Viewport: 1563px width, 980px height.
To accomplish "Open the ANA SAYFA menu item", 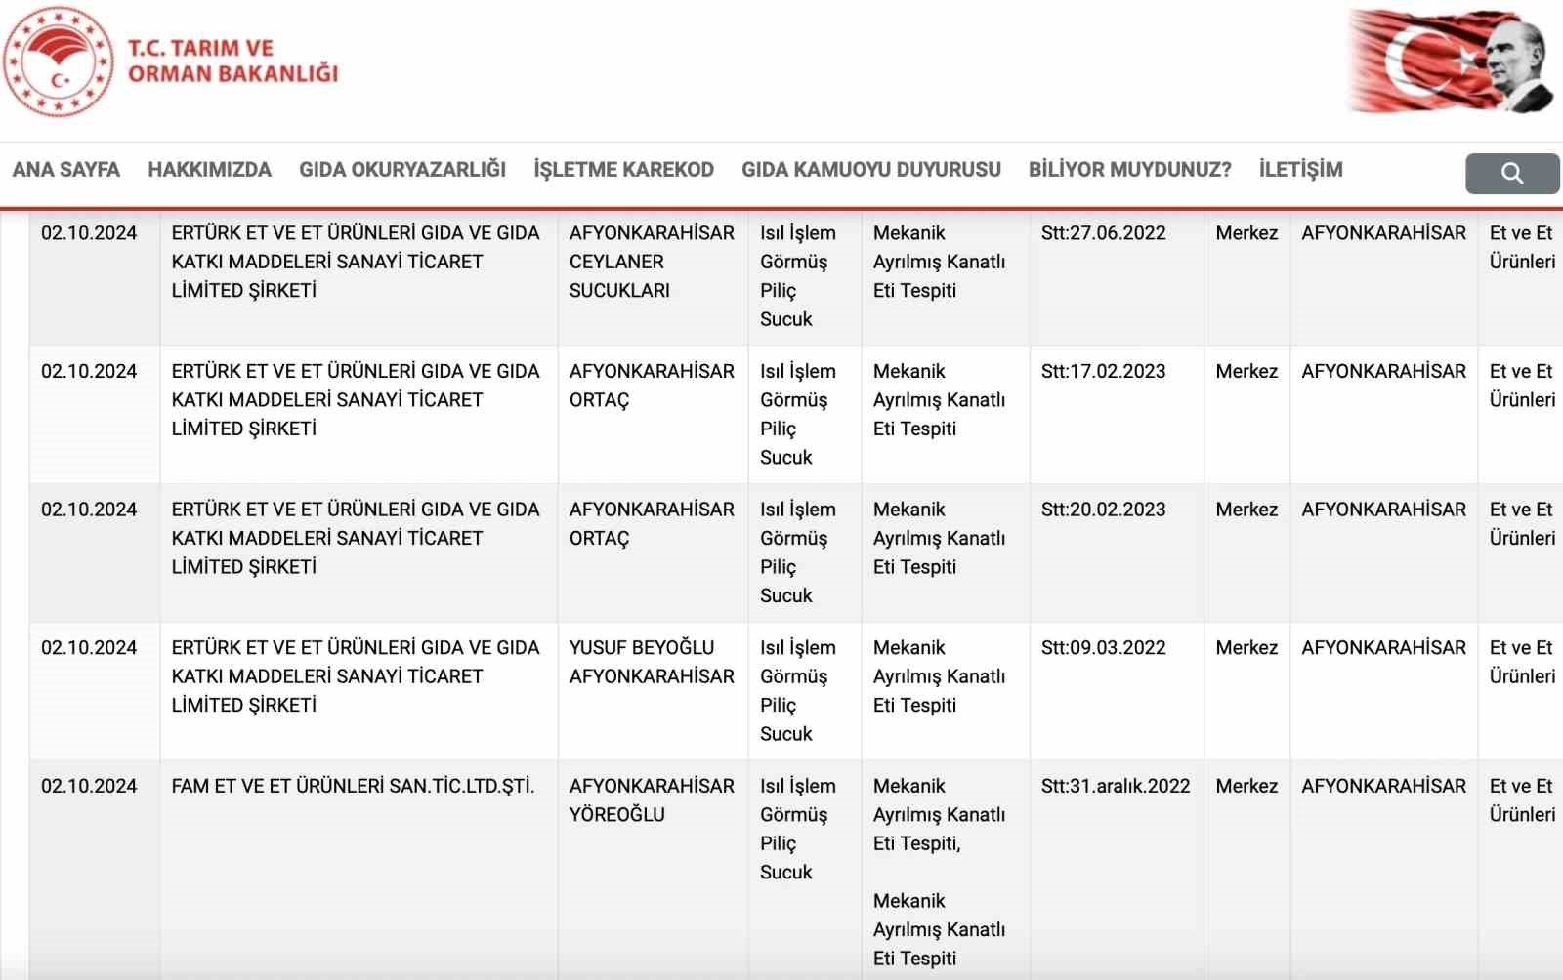I will 65,170.
